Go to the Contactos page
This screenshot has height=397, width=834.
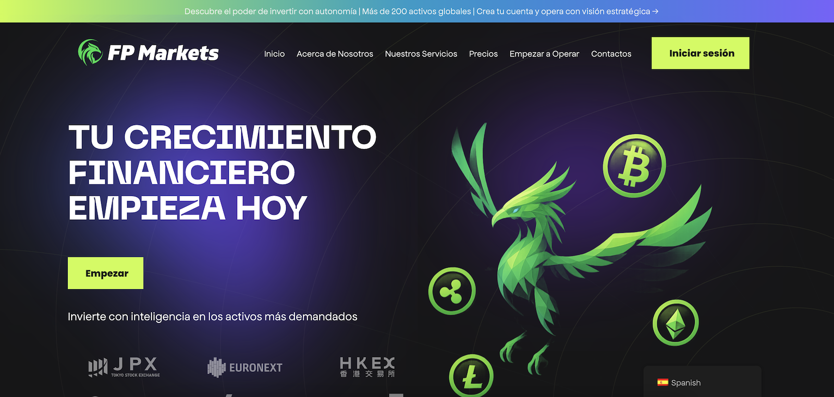point(611,54)
